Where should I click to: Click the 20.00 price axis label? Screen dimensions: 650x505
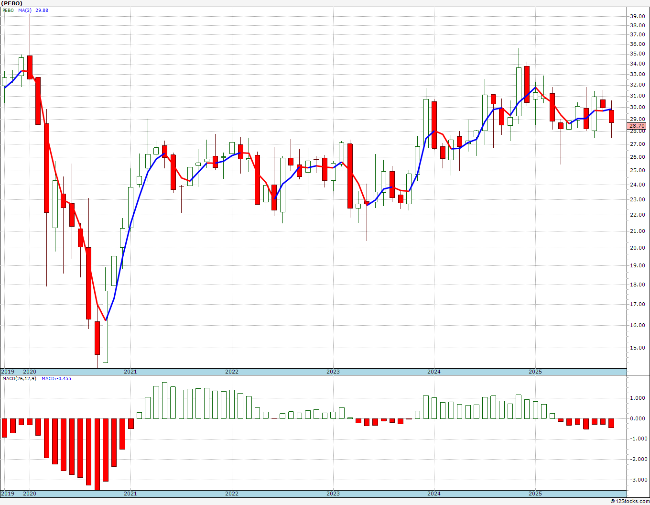click(637, 248)
